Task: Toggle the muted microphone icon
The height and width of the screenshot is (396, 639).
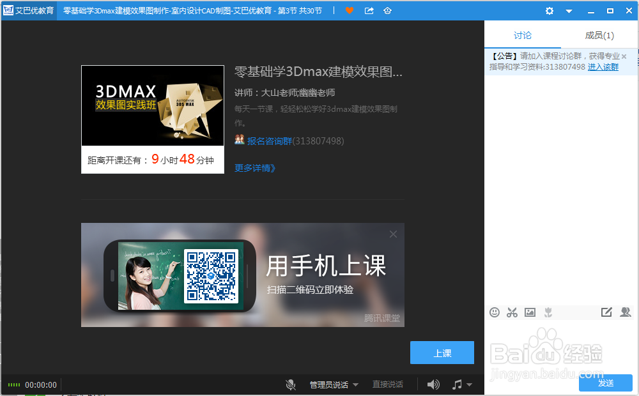Action: pos(291,385)
